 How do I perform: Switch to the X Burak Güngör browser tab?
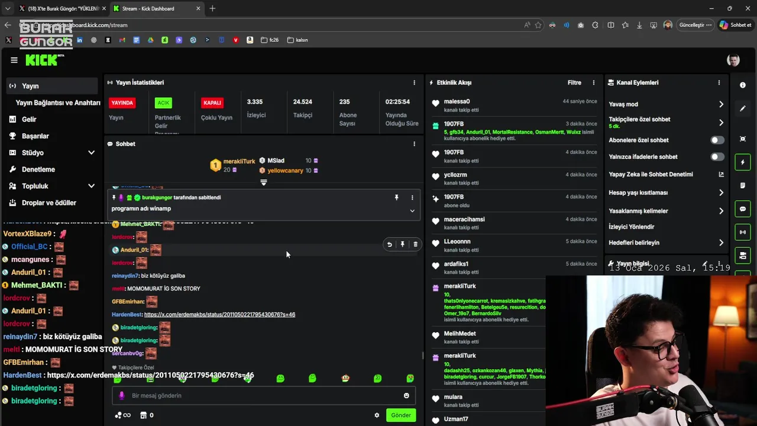[x=62, y=8]
